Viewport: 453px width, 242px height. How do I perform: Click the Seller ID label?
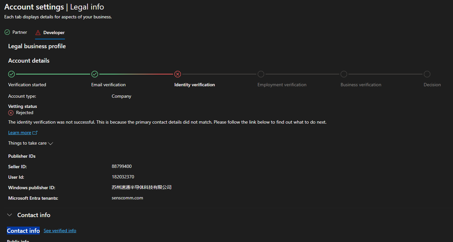17,167
